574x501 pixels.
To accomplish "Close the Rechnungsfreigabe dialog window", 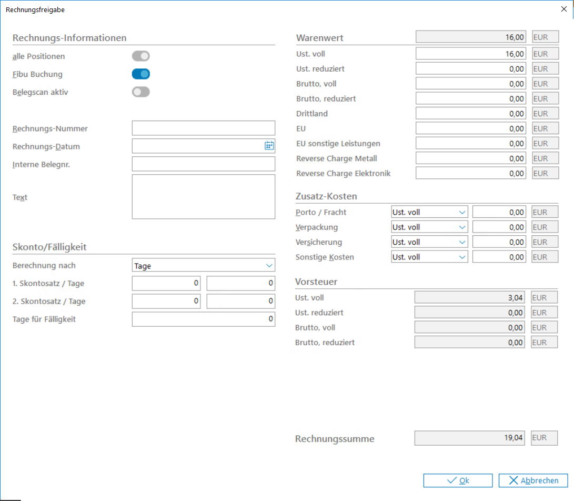I will click(x=565, y=9).
